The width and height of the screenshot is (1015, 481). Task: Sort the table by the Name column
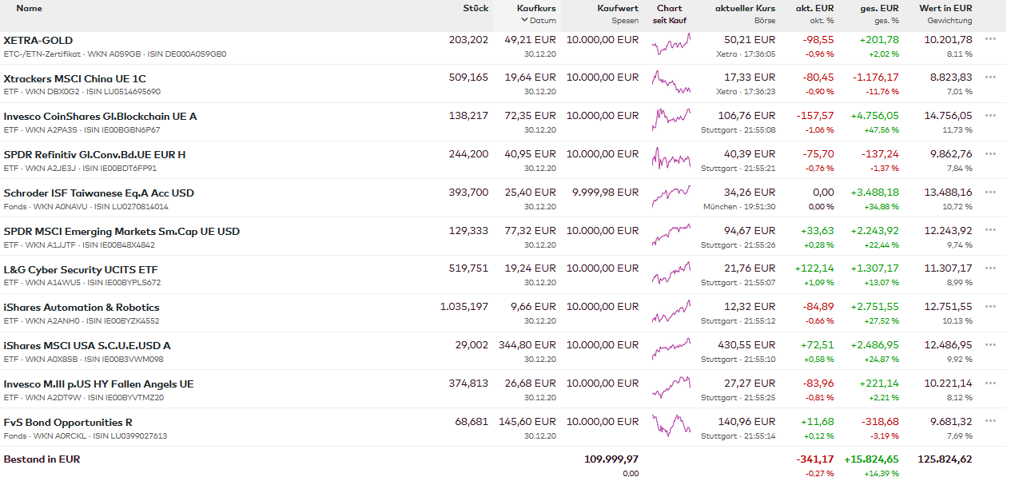(29, 8)
